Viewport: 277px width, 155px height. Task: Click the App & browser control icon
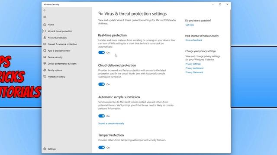pos(45,51)
